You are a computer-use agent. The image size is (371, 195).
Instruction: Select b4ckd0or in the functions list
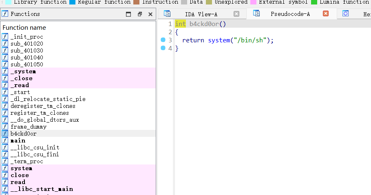coord(23,134)
